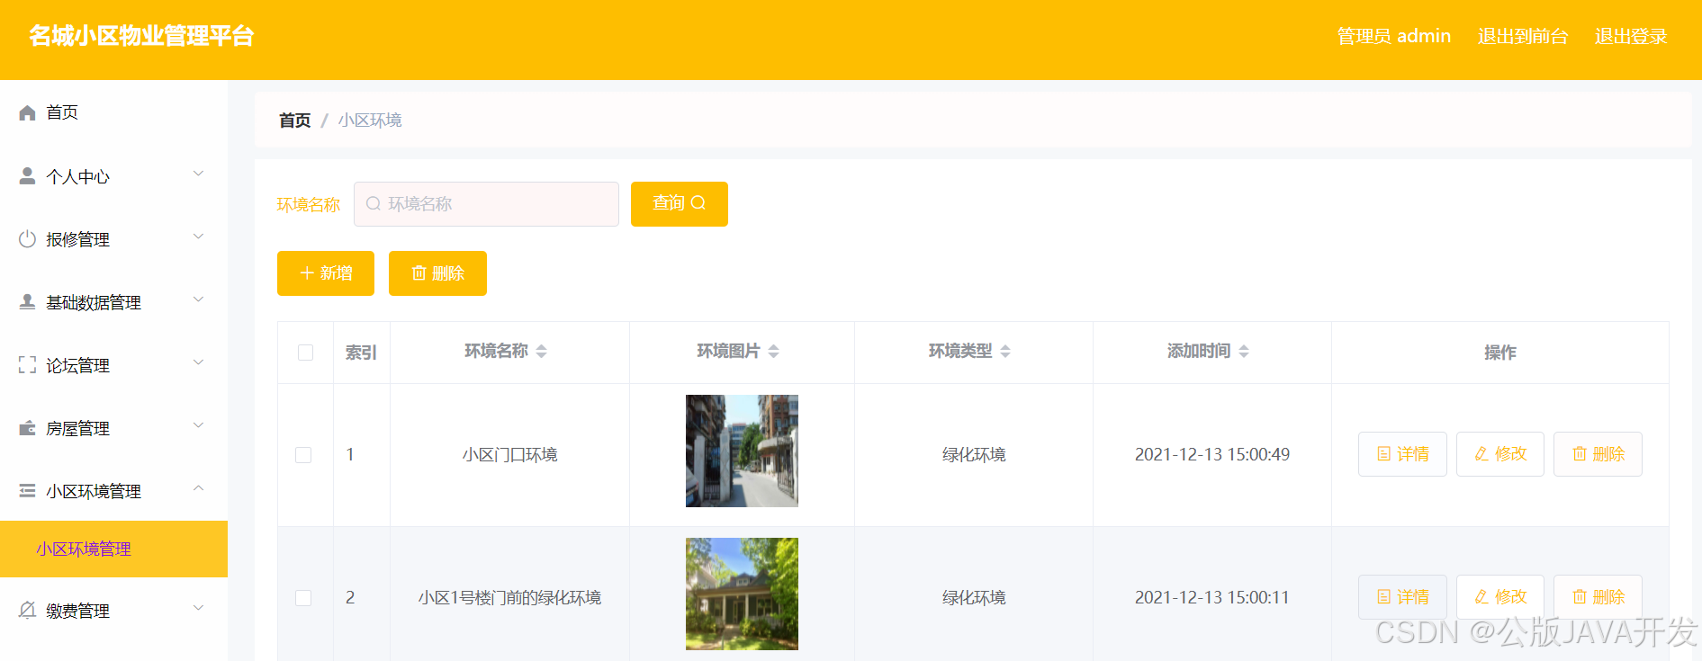
Task: Click the search icon inside 环境名称 field
Action: point(374,204)
